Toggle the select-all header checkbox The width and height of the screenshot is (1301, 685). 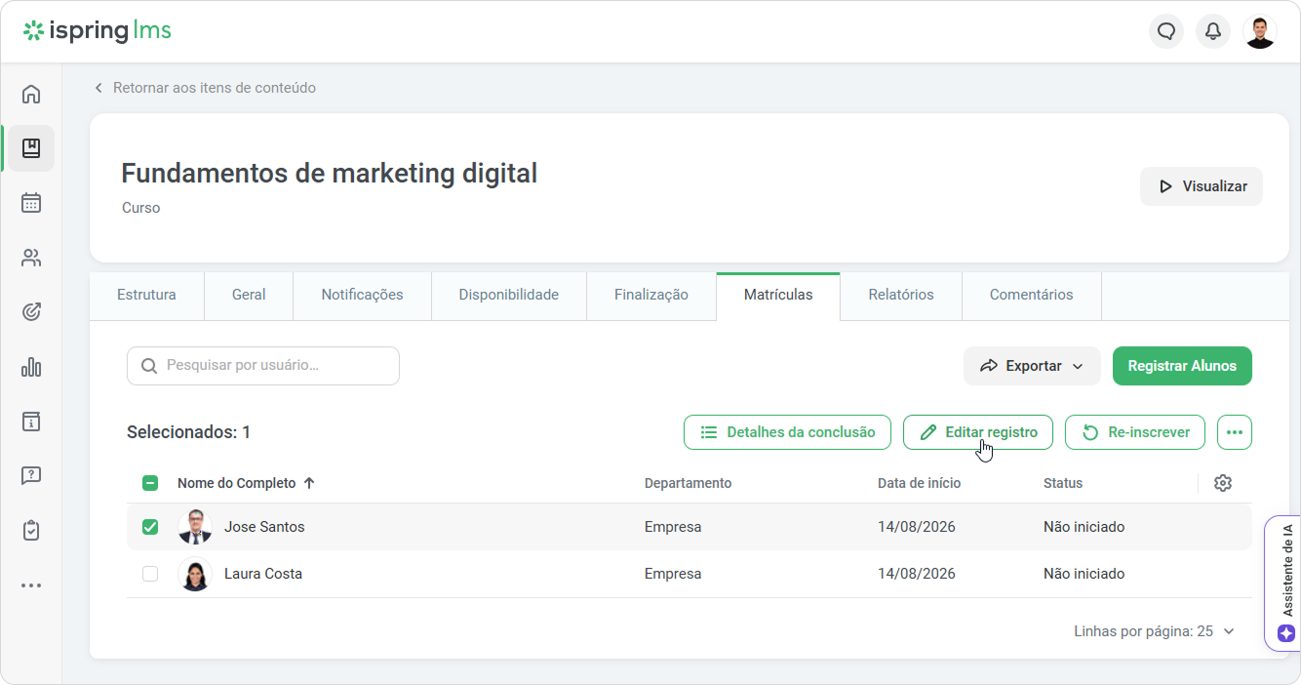tap(150, 483)
